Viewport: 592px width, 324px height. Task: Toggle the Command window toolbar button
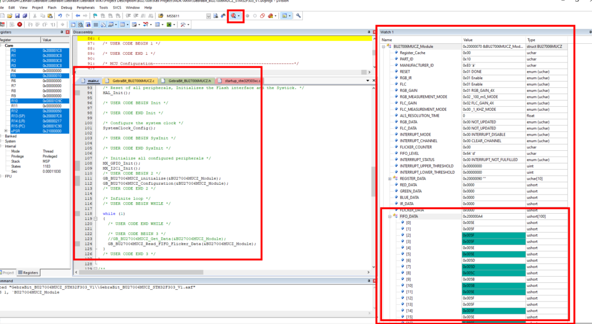click(x=73, y=24)
